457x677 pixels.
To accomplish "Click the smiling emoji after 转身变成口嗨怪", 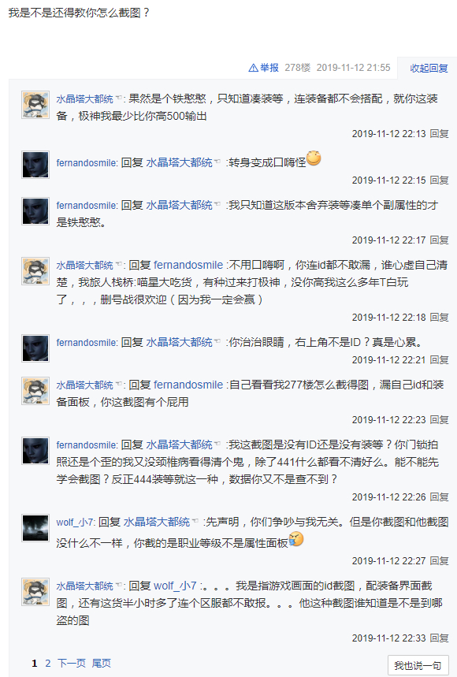I will 314,158.
